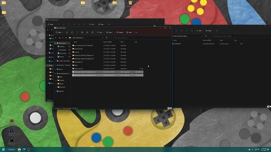Go forward in Xbox 360 Games window

(x=59, y=38)
